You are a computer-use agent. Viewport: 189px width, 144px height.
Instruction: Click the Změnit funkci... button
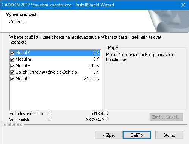pos(166,117)
